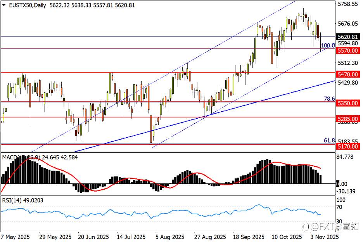Click the 5429.80 price scale value
Image resolution: width=363 pixels, height=242 pixels.
(348, 83)
